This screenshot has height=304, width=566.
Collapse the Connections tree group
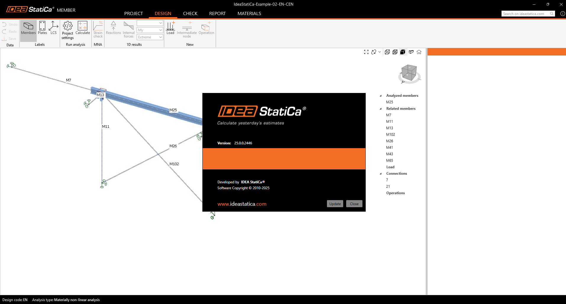coord(380,174)
